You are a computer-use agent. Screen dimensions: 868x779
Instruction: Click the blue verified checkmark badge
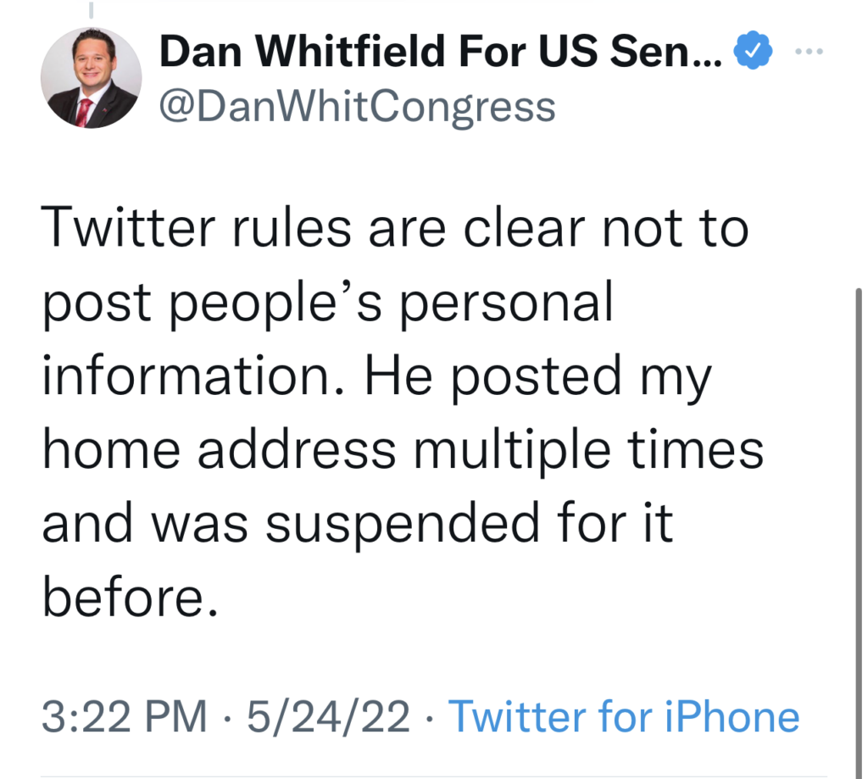[x=753, y=50]
